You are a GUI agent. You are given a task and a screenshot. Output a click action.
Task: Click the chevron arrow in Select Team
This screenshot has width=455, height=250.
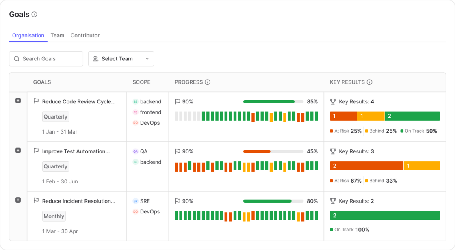coord(147,59)
